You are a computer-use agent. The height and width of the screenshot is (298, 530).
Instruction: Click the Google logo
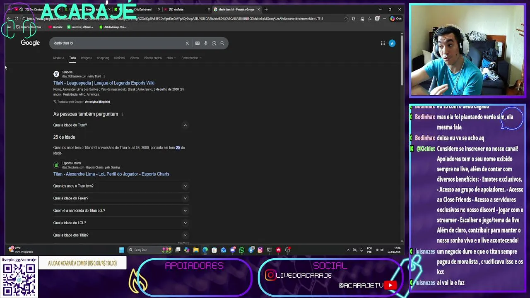point(30,43)
